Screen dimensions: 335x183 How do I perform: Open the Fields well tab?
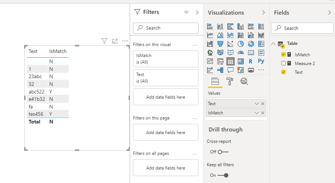[x=215, y=81]
